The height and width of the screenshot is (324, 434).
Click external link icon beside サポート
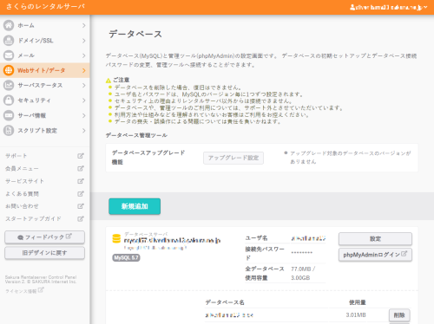click(81, 156)
